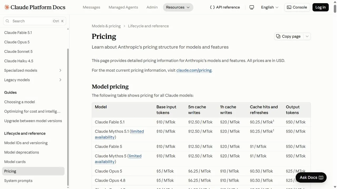
Task: Click the Console button
Action: point(297,7)
